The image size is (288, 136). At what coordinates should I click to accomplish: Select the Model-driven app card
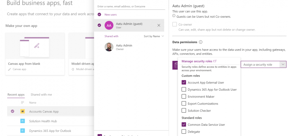click(81, 54)
